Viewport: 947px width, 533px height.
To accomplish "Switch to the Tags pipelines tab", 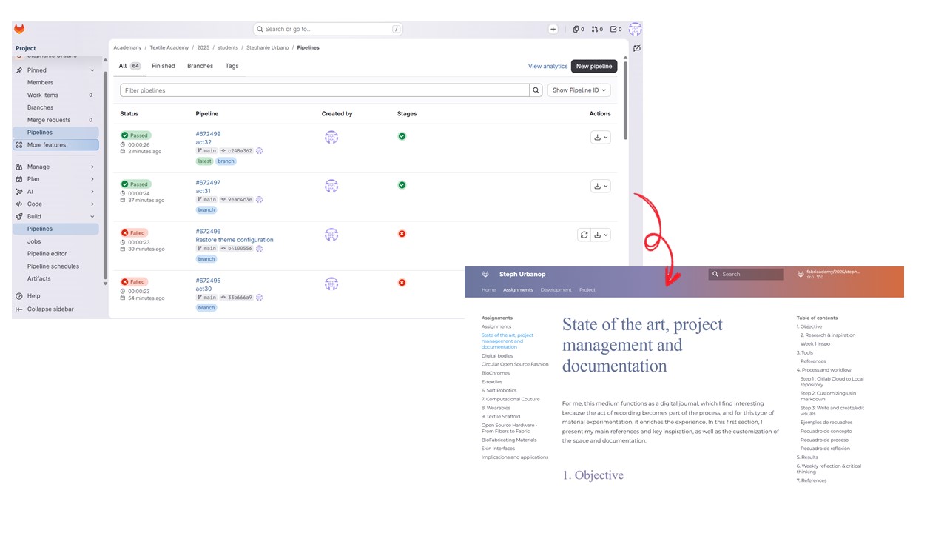I will tap(232, 66).
